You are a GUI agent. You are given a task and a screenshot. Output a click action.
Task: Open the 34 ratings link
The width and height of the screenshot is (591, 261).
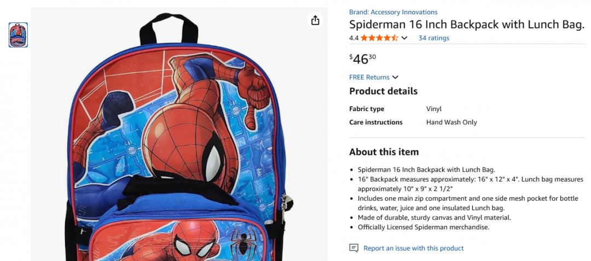click(433, 38)
